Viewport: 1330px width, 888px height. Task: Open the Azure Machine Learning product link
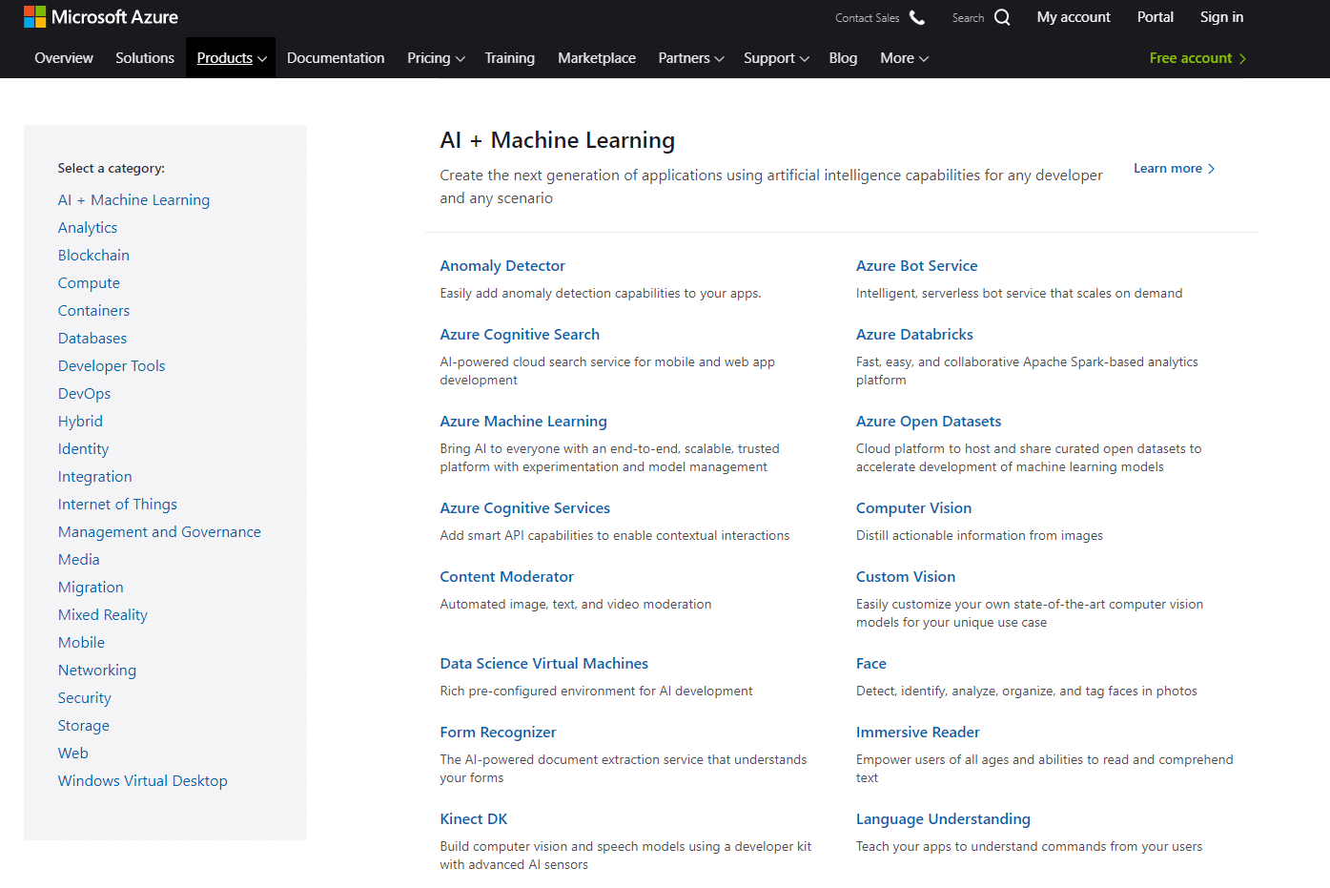[523, 421]
